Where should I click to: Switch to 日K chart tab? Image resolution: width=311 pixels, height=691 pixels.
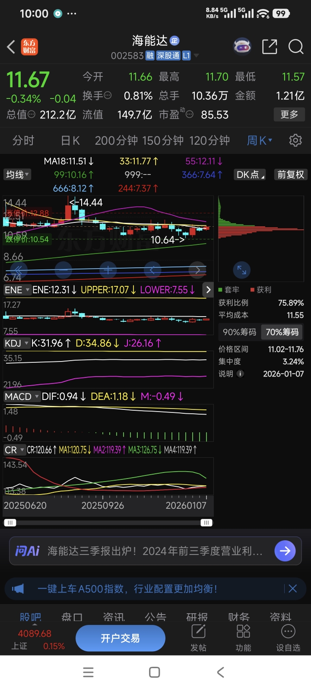point(70,140)
